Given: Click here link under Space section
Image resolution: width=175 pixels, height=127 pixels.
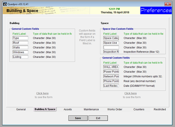Looking at the screenshot, I should click(x=131, y=93).
